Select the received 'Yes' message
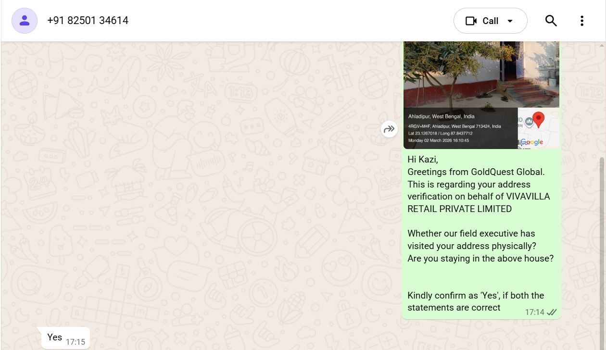The width and height of the screenshot is (606, 350). coord(55,337)
